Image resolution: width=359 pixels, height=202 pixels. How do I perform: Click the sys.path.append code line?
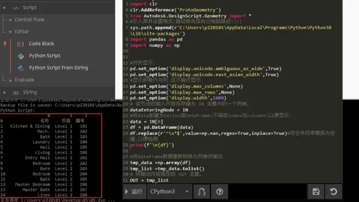(x=231, y=30)
